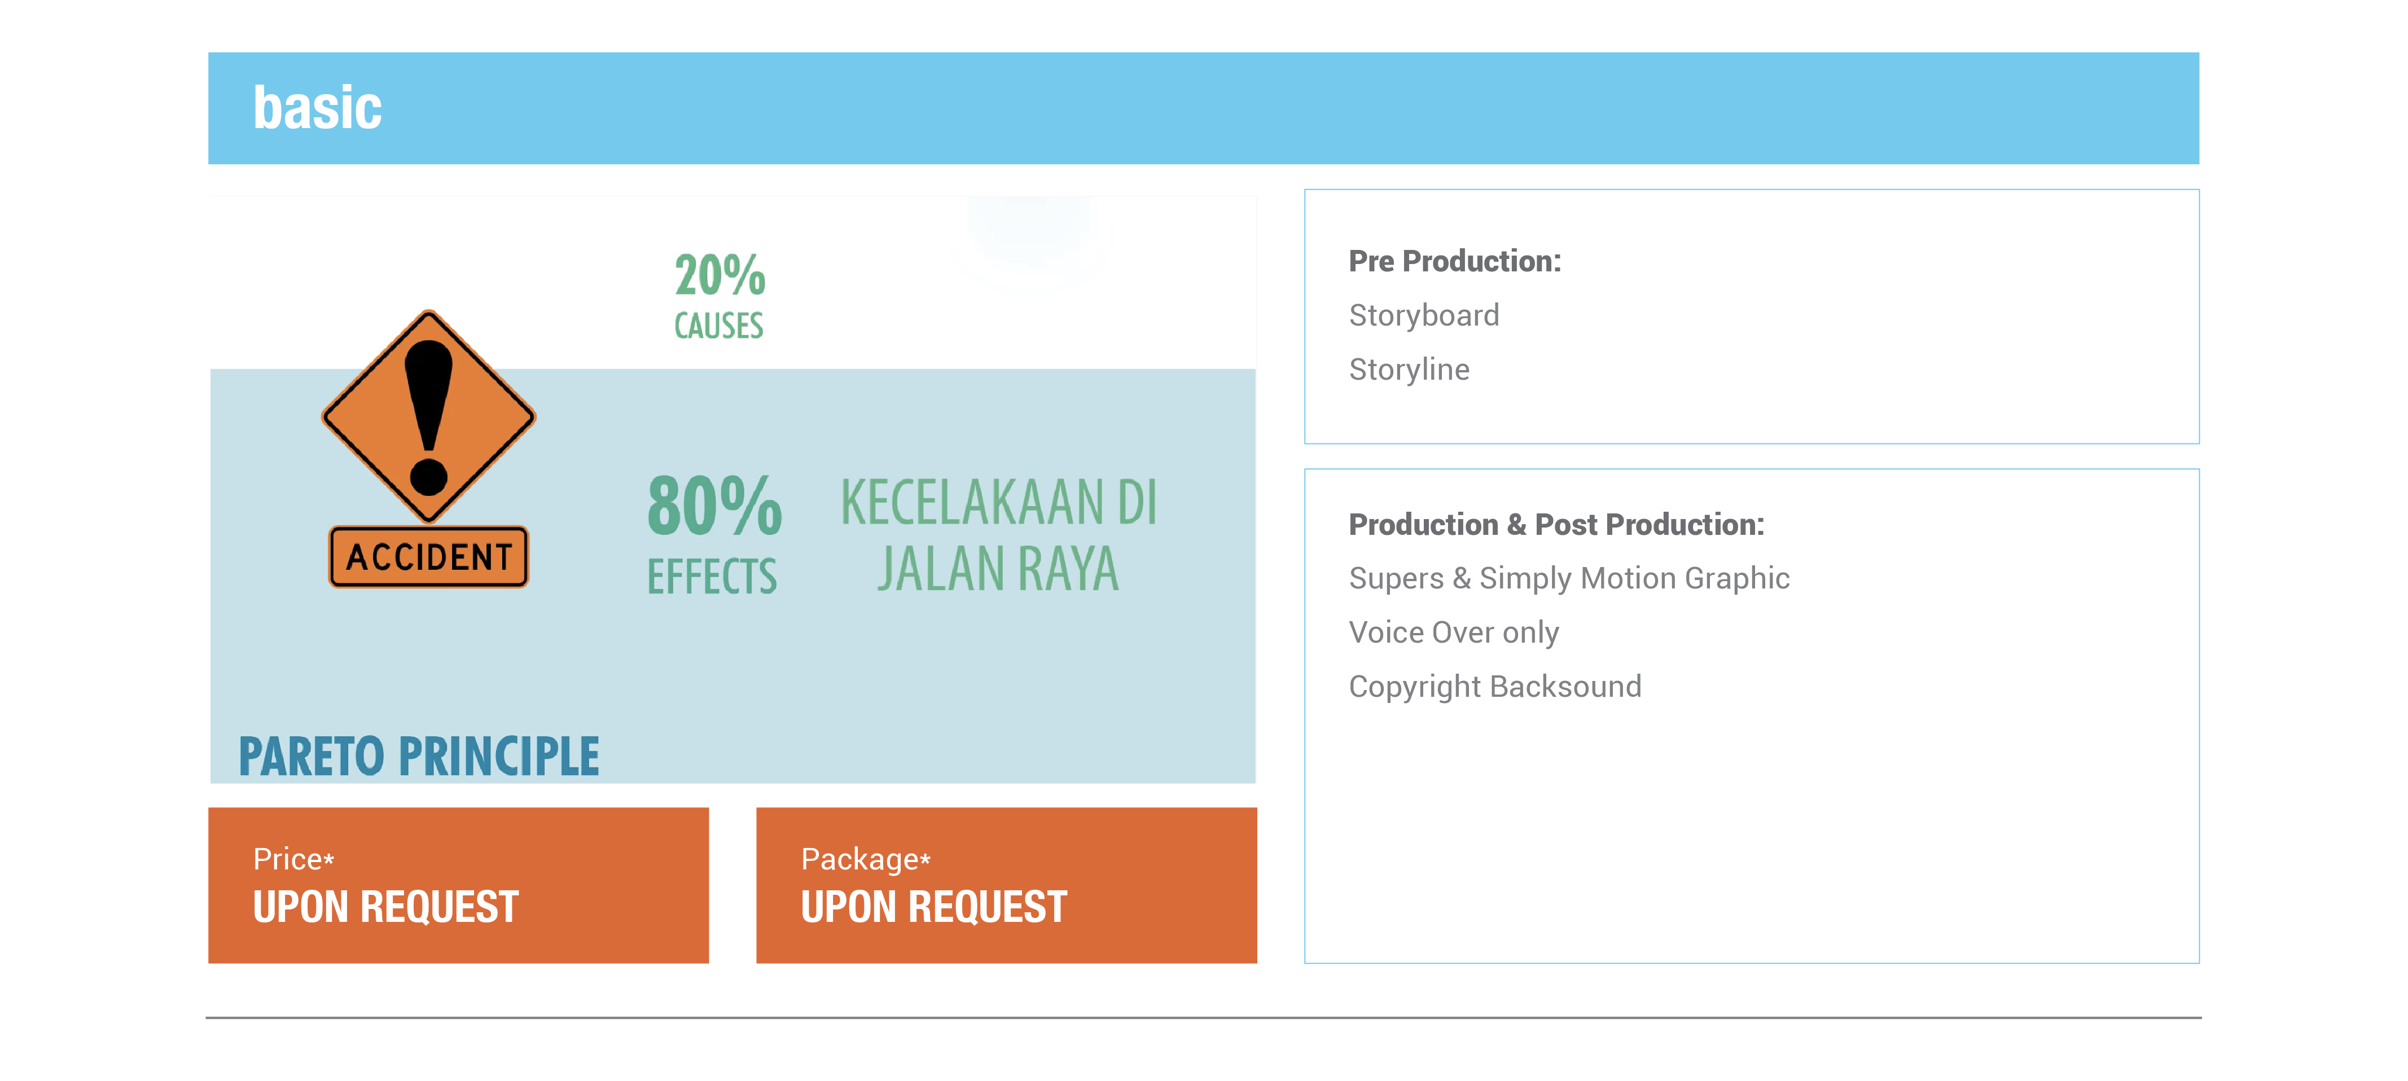2408x1081 pixels.
Task: Click the 'Package*' label text
Action: pos(866,860)
